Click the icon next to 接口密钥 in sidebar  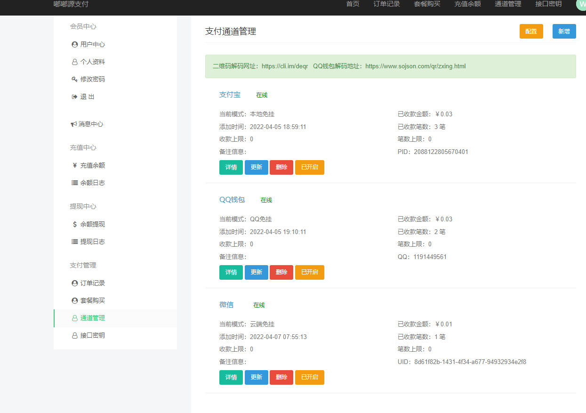74,335
